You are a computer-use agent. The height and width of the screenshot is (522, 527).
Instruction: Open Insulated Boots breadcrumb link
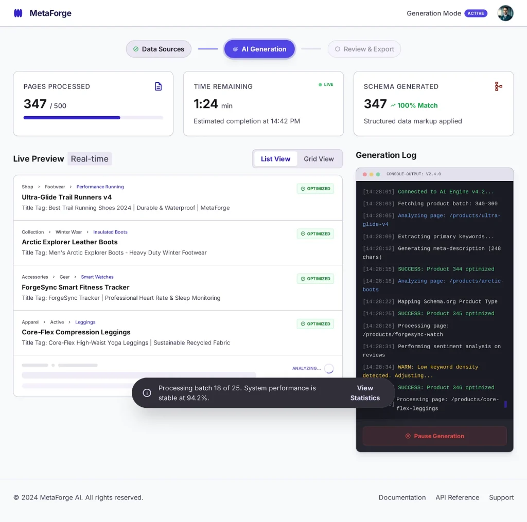point(110,232)
